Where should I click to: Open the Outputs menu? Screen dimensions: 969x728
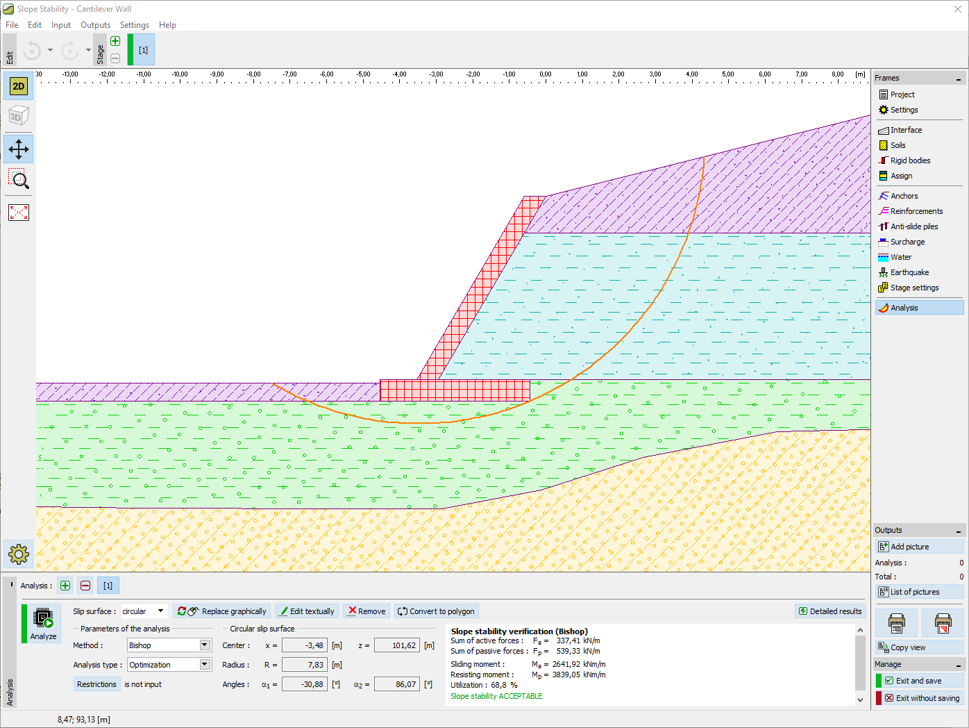click(x=95, y=25)
